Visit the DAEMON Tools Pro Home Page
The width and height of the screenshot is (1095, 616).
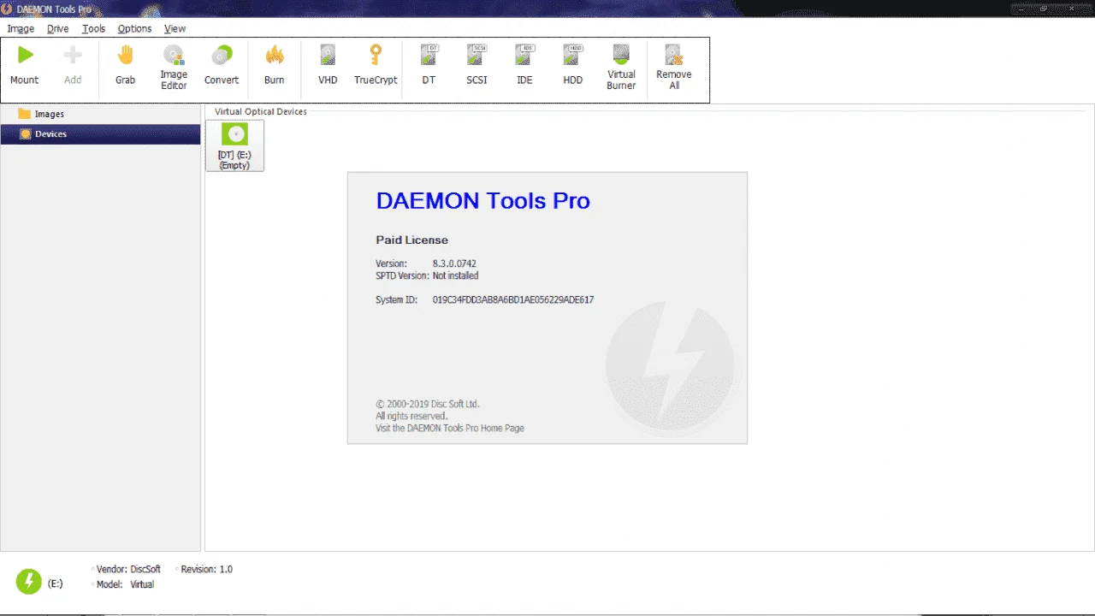pos(450,428)
